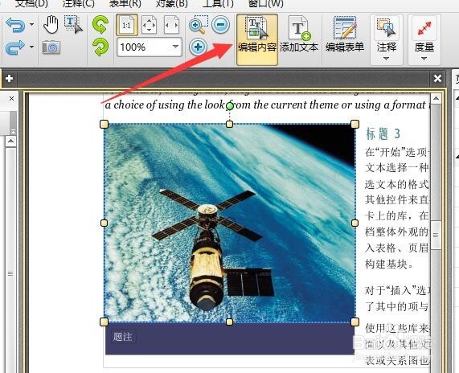
Task: Open the 文档(D) menu
Action: coord(31,3)
